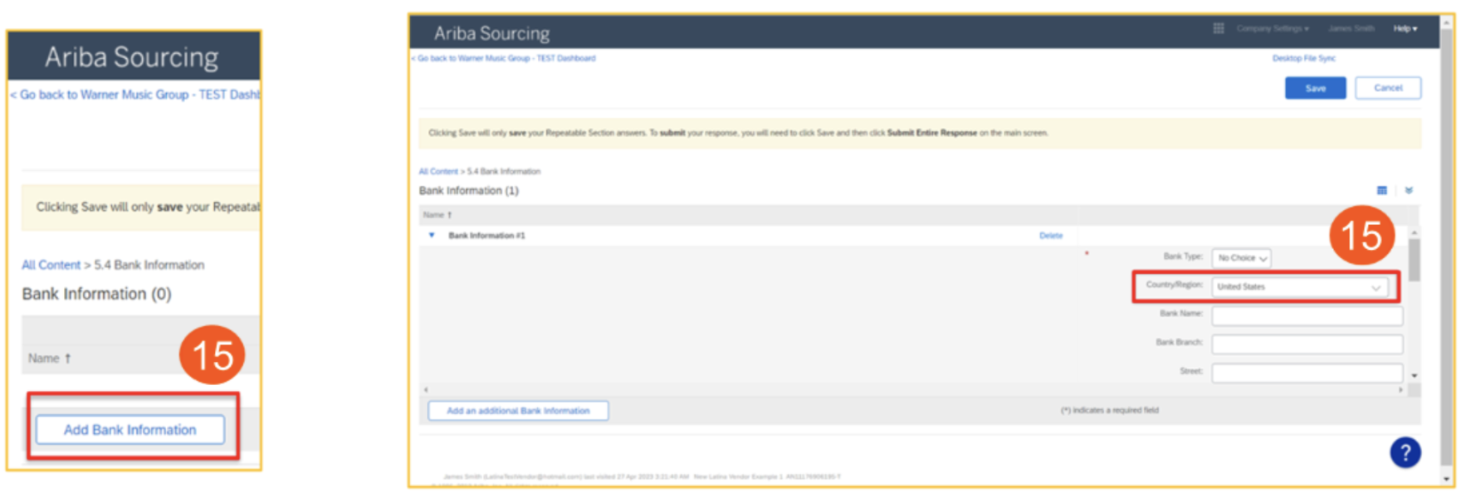Delete Bank Information #1
Viewport: 1461px width, 493px height.
click(1051, 236)
